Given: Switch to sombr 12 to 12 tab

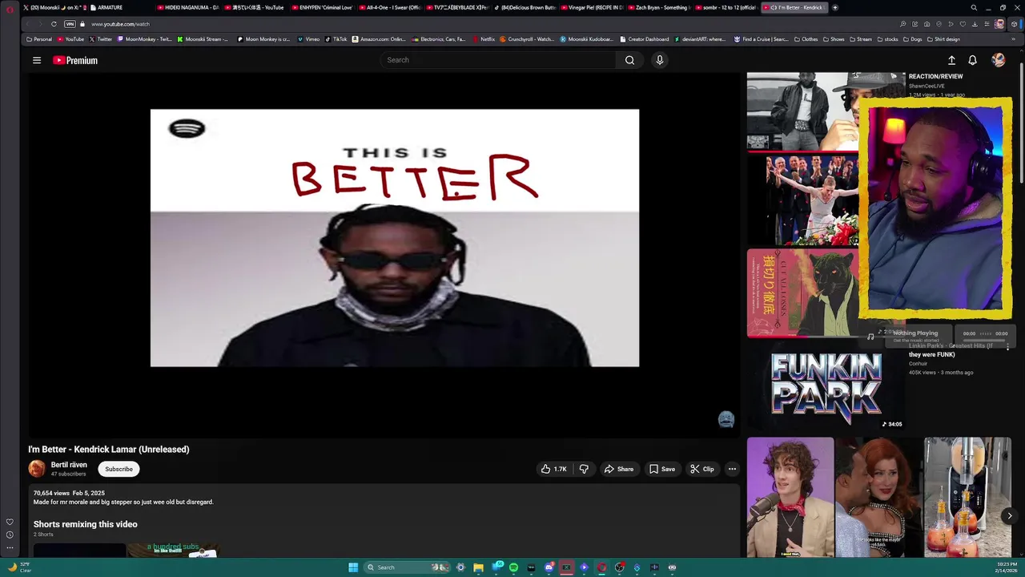Looking at the screenshot, I should click(726, 7).
